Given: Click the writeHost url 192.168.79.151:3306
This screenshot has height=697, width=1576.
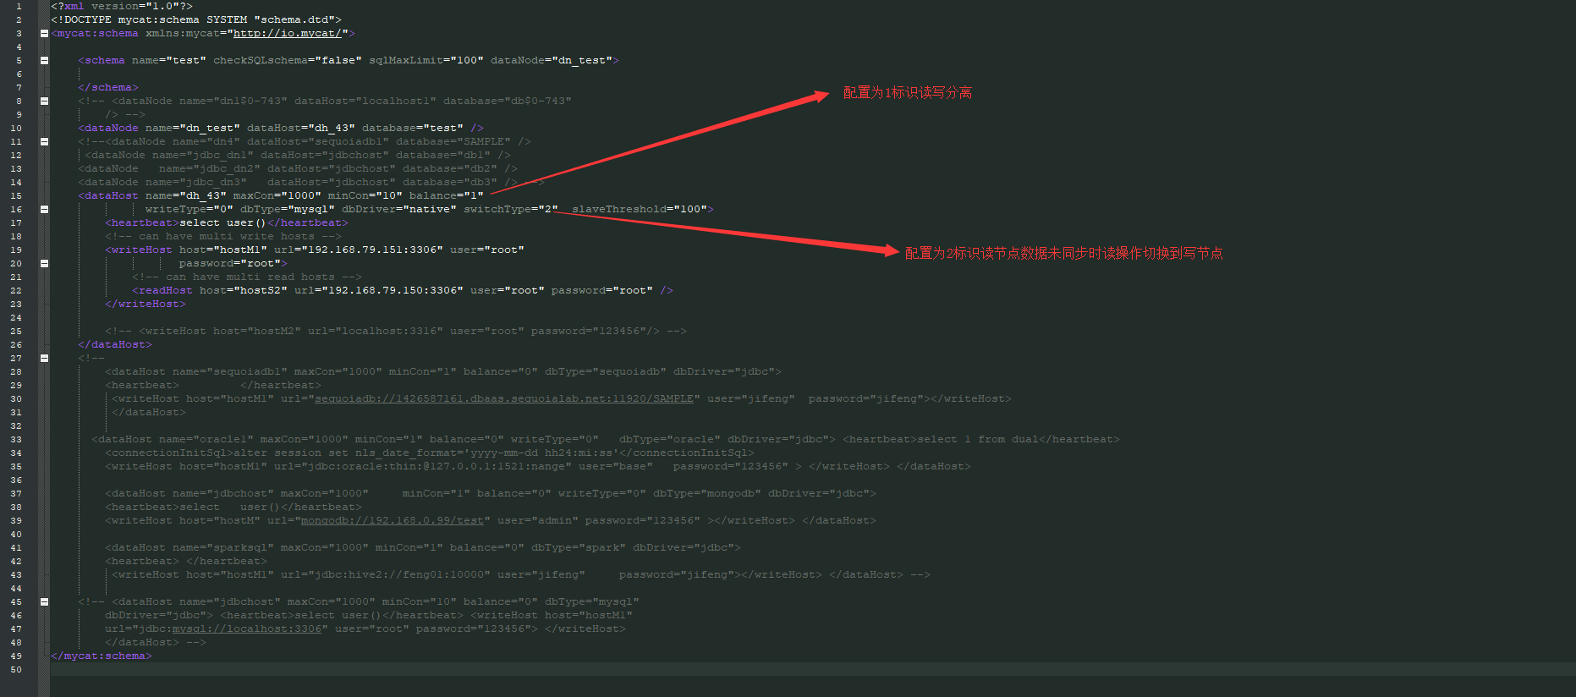Looking at the screenshot, I should [359, 250].
